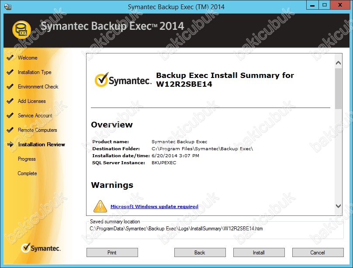The height and width of the screenshot is (268, 353).
Task: Go back with the Back button
Action: point(200,252)
